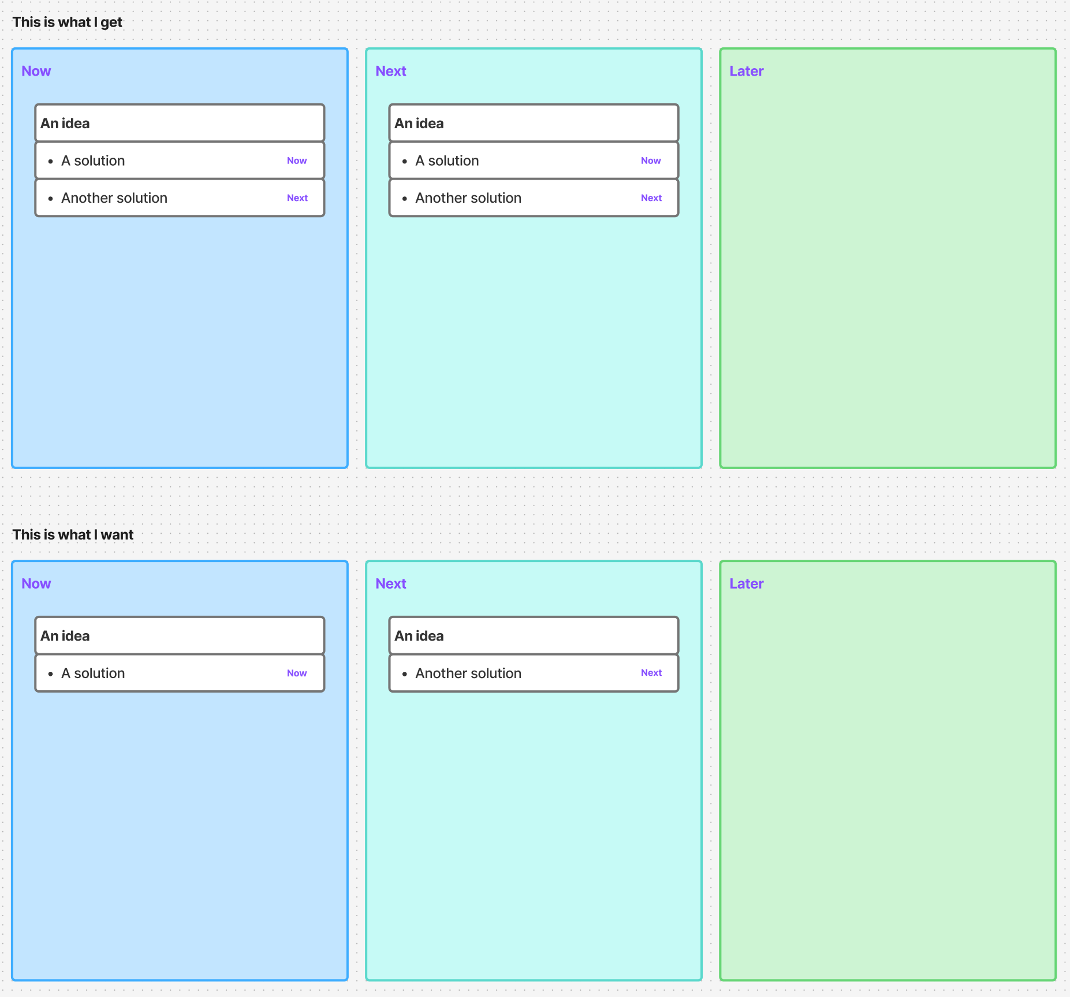1070x997 pixels.
Task: Click 'Now' tag on 'A solution', top Now column
Action: coord(297,161)
